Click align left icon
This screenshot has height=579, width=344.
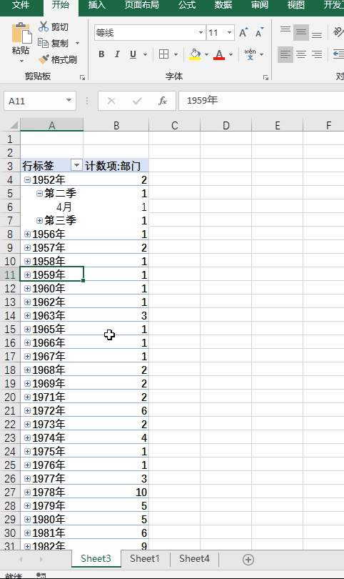tap(285, 54)
